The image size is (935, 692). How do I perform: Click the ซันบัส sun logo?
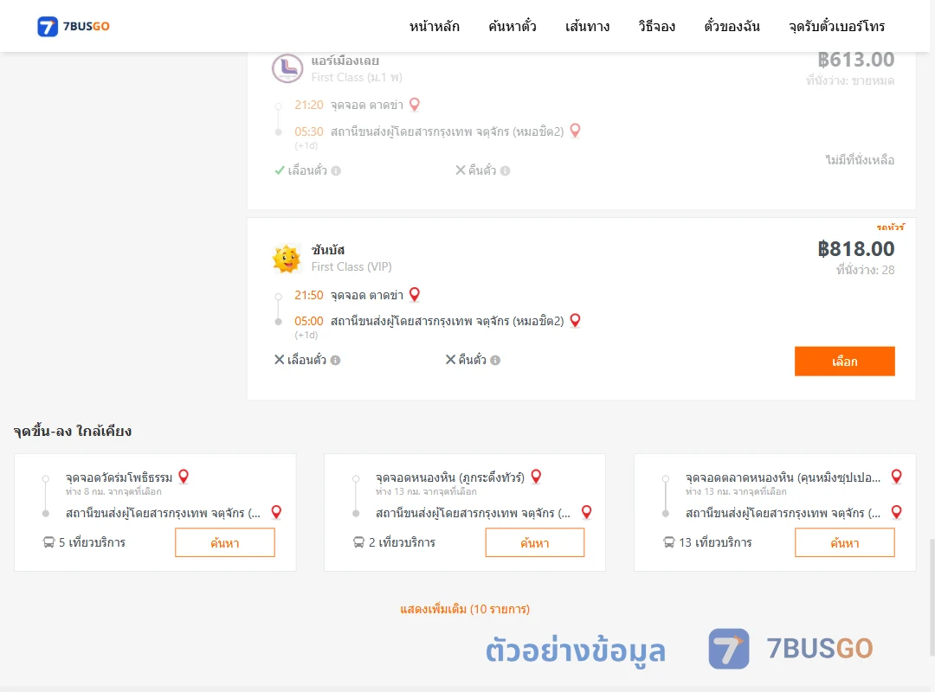click(x=287, y=259)
